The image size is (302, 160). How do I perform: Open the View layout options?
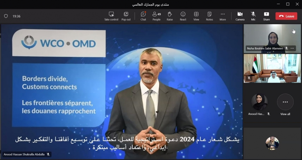point(196,14)
